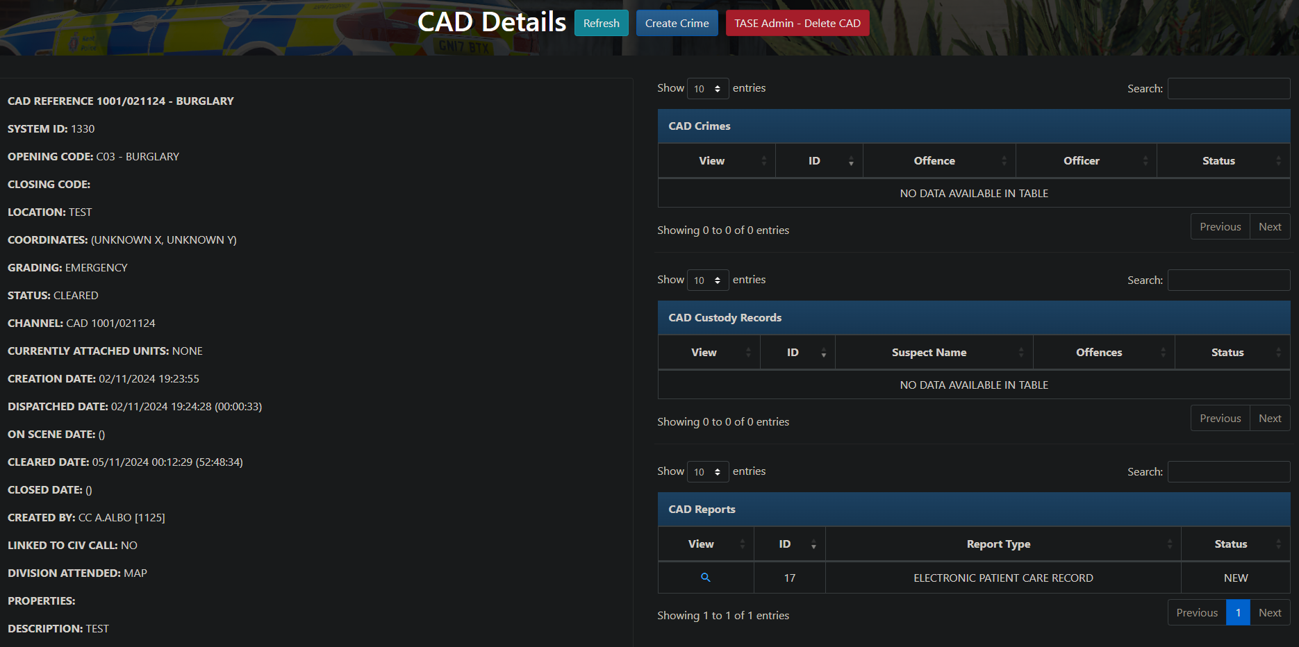Click Previous in Custody Records pagination
Viewport: 1299px width, 647px height.
click(x=1220, y=419)
